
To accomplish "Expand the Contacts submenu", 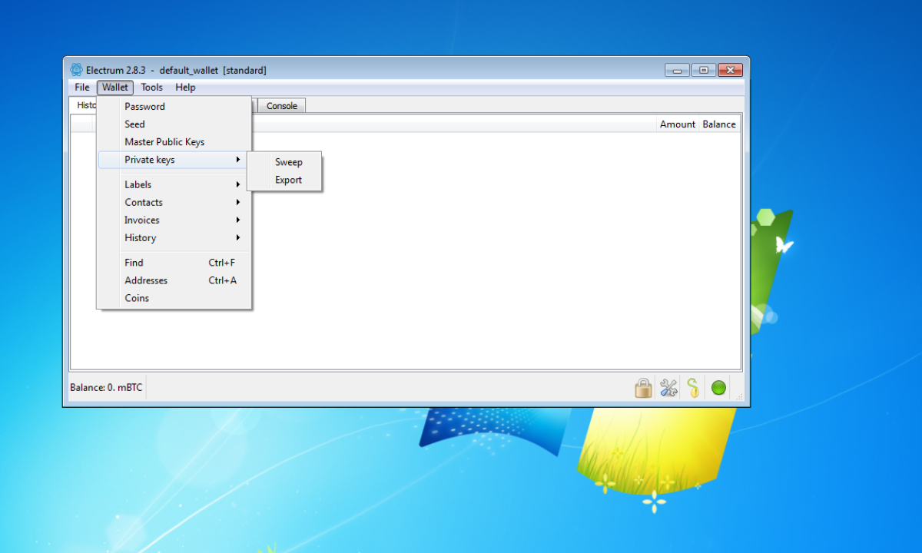I will click(144, 202).
